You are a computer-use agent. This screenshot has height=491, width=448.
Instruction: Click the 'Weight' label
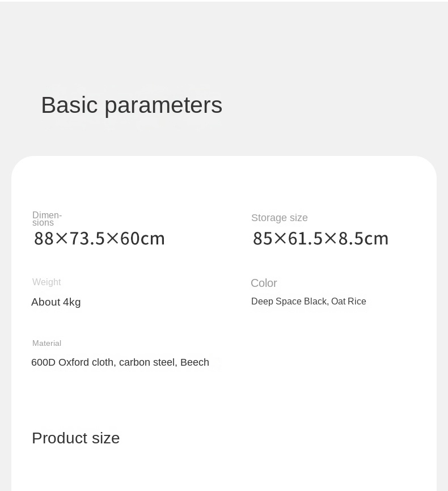click(47, 282)
